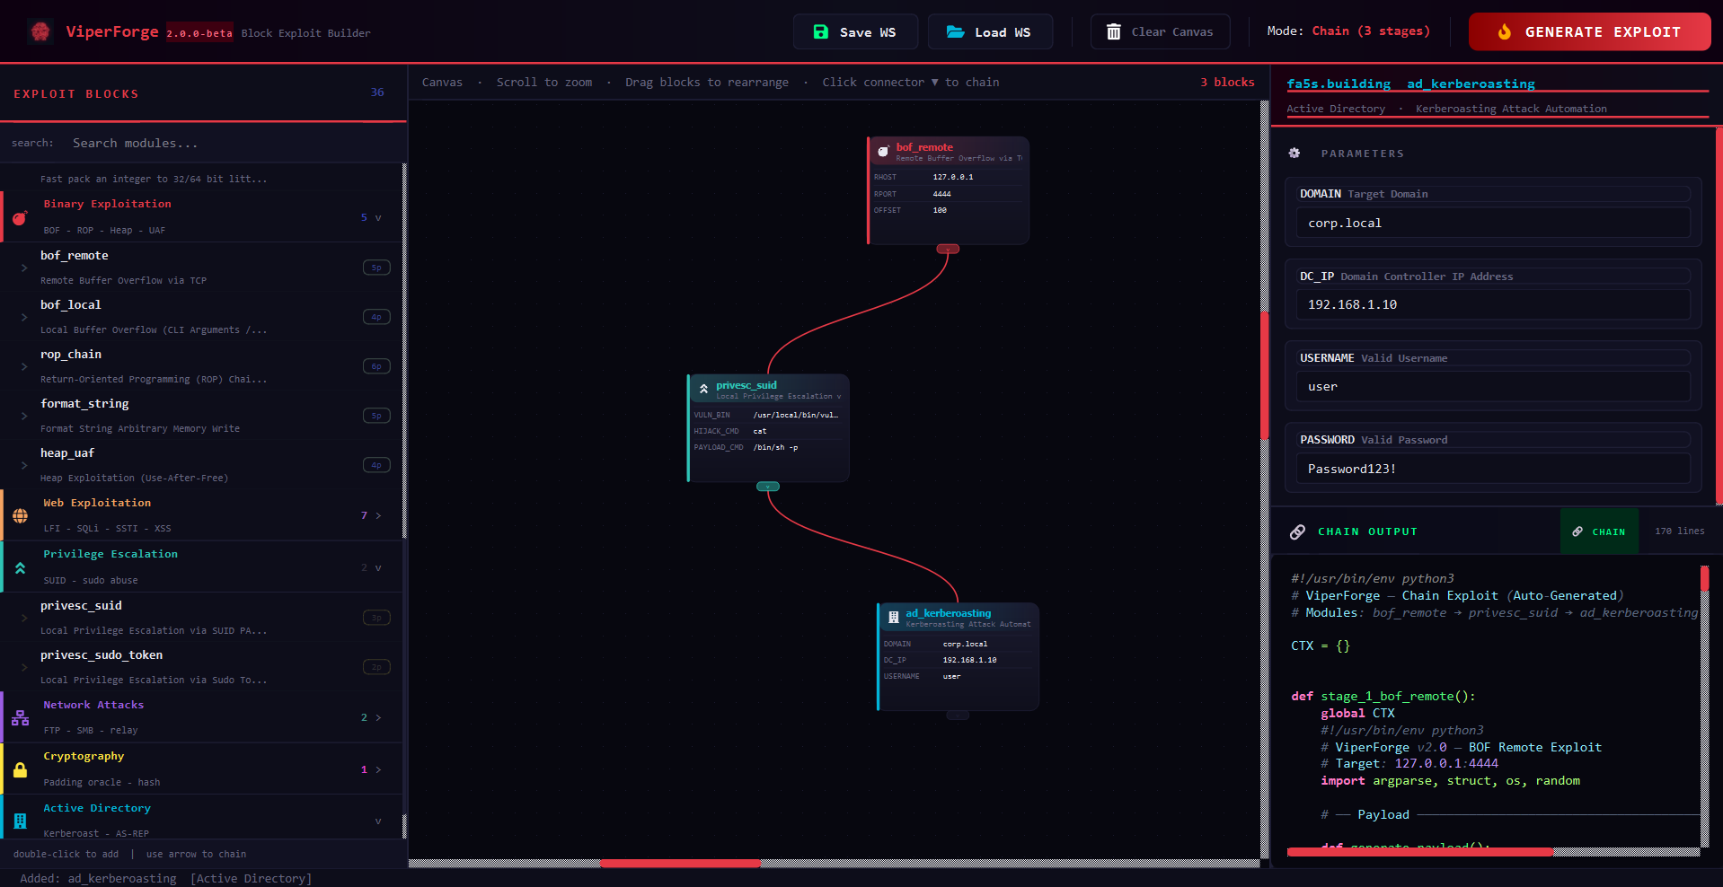
Task: Click the Web Exploitation globe icon
Action: click(x=20, y=515)
